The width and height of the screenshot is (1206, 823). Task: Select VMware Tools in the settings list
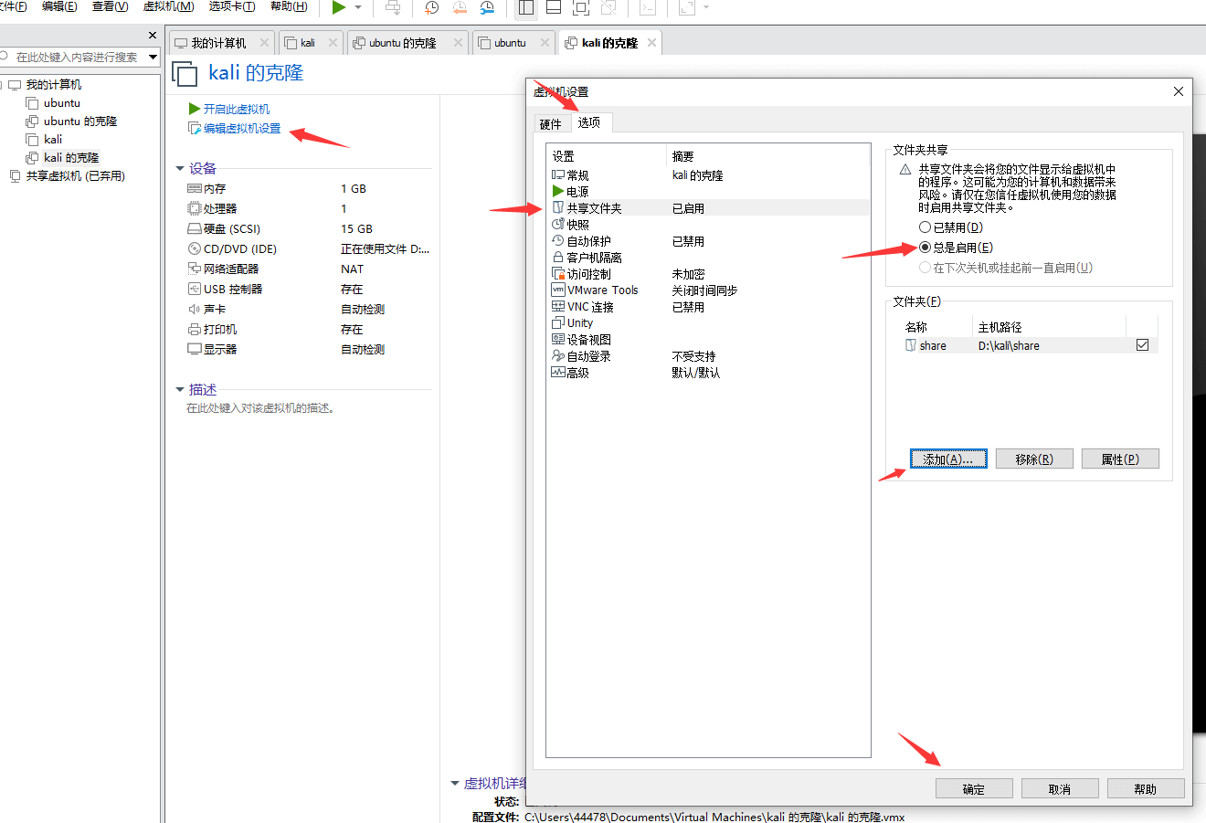click(x=602, y=290)
